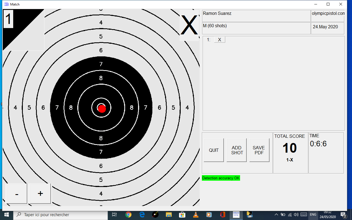This screenshot has height=220, width=352.
Task: Show hidden system tray icons
Action: (x=276, y=215)
